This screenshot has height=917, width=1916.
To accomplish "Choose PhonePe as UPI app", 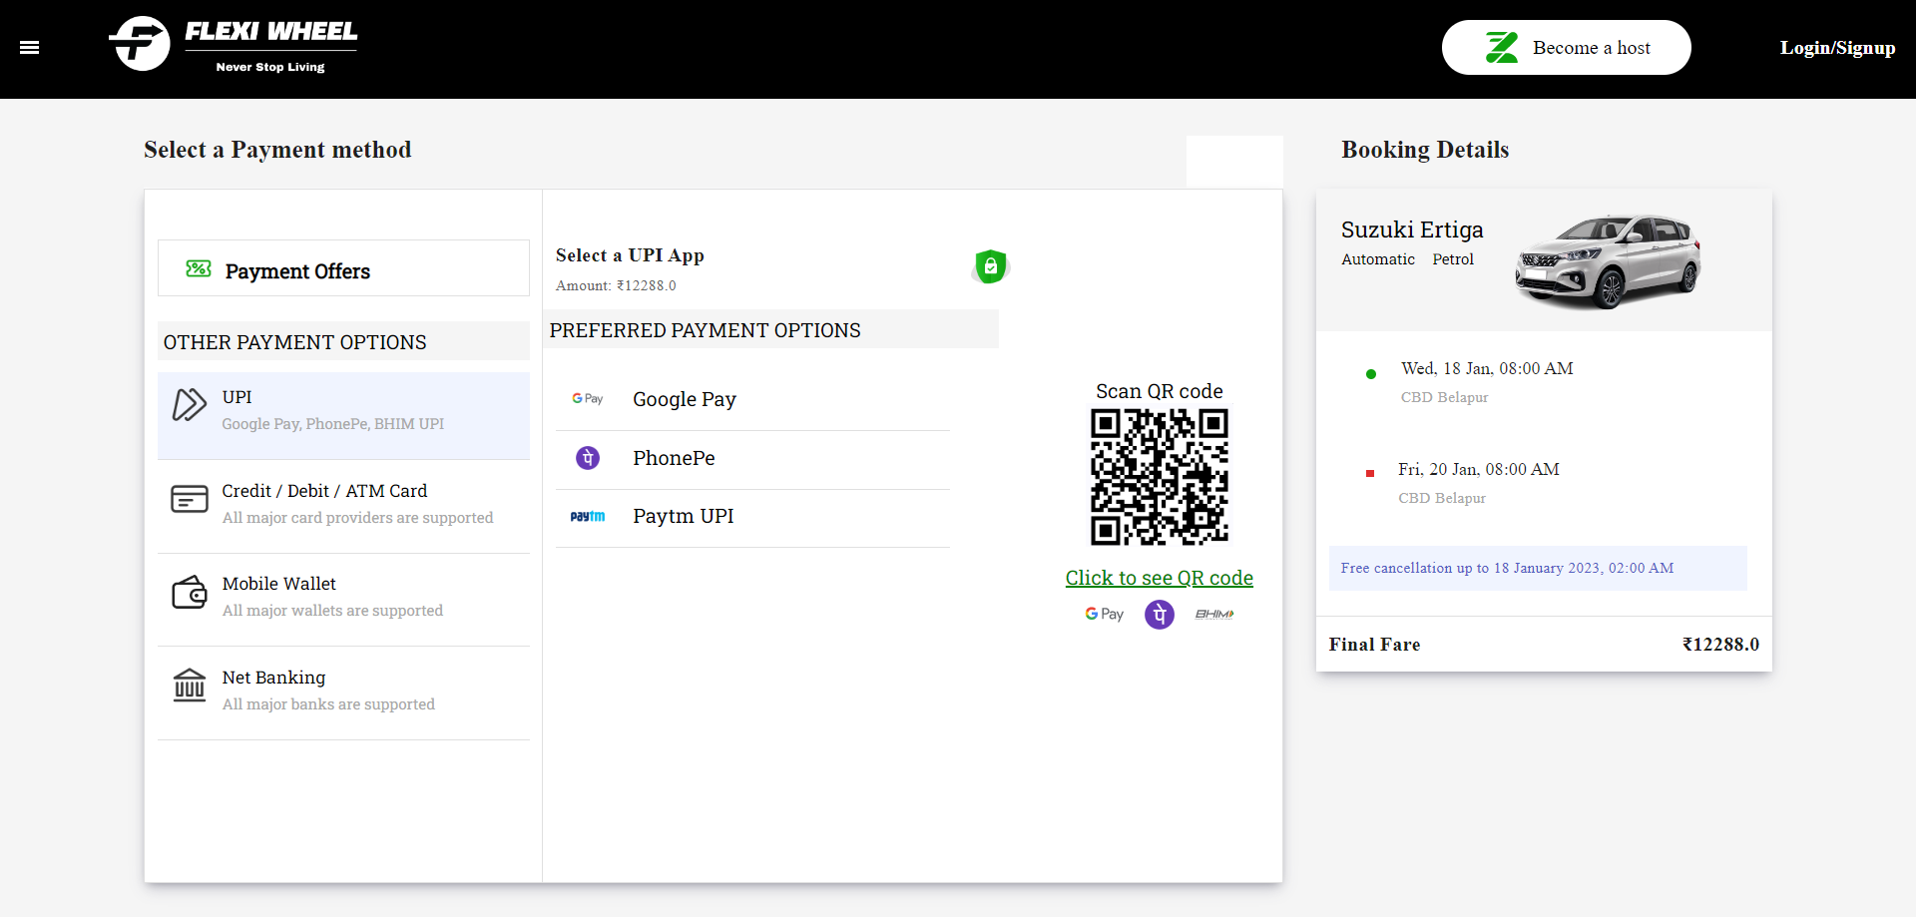I will pyautogui.click(x=752, y=459).
